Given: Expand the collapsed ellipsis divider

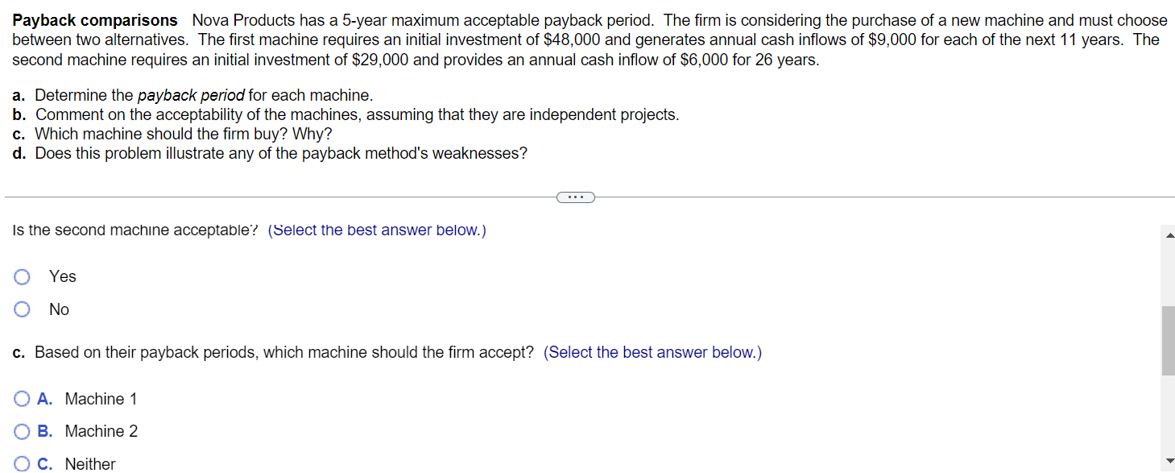Looking at the screenshot, I should point(575,197).
